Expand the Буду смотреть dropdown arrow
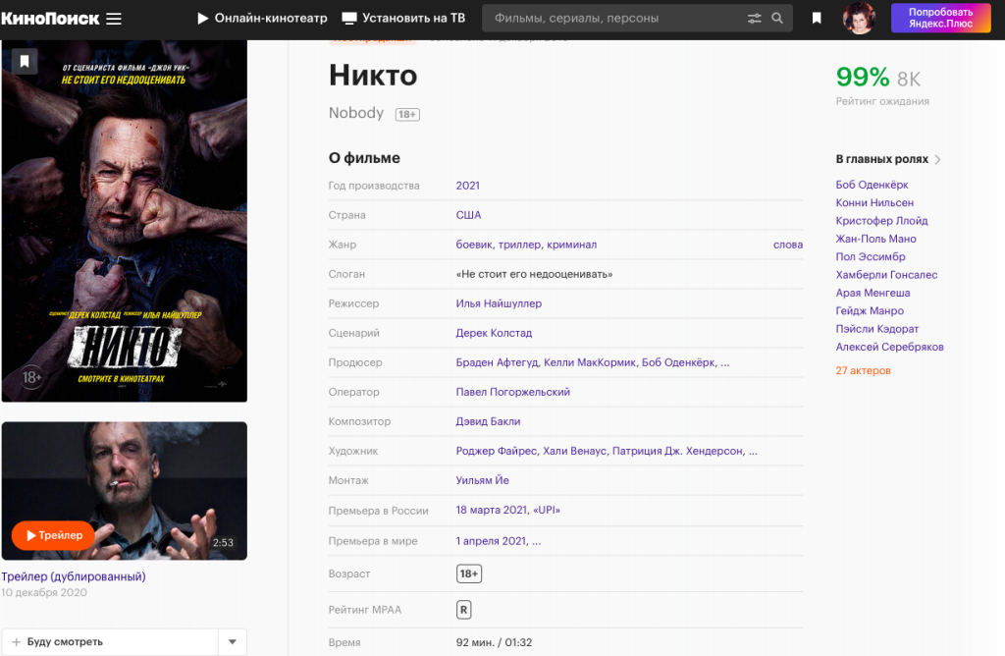The image size is (1005, 656). pos(232,642)
